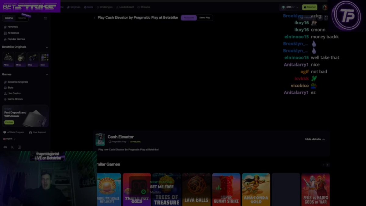366x206 pixels.
Task: Click the Cash Elevator game thumbnail icon
Action: (x=100, y=139)
